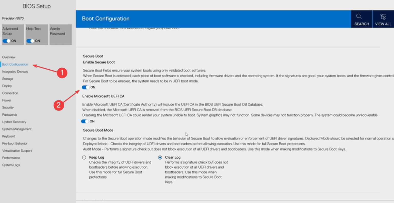This screenshot has height=203, width=394.
Task: Open the Virtualization Support page
Action: click(x=17, y=151)
